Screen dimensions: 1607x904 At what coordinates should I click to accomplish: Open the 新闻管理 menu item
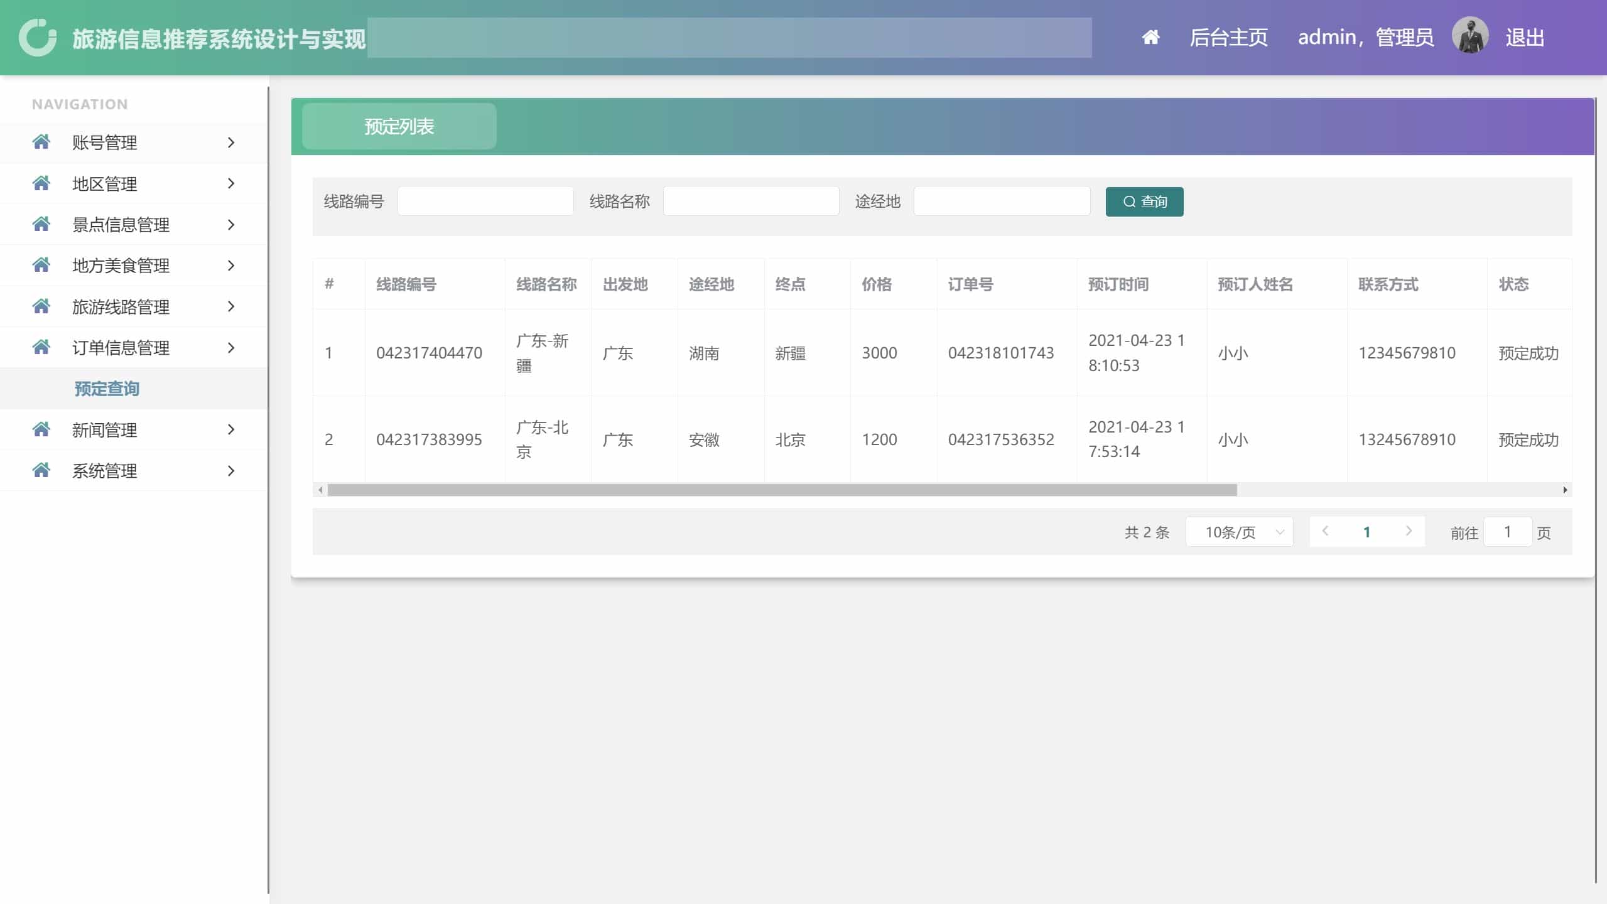[134, 429]
